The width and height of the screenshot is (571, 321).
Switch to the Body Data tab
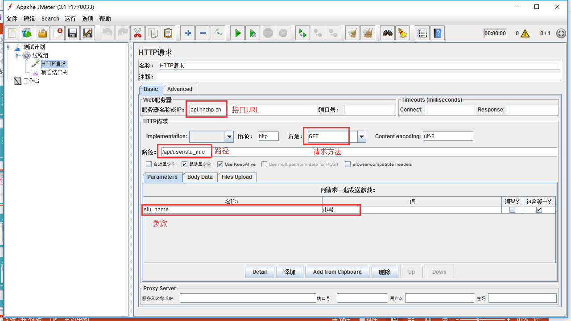(200, 177)
